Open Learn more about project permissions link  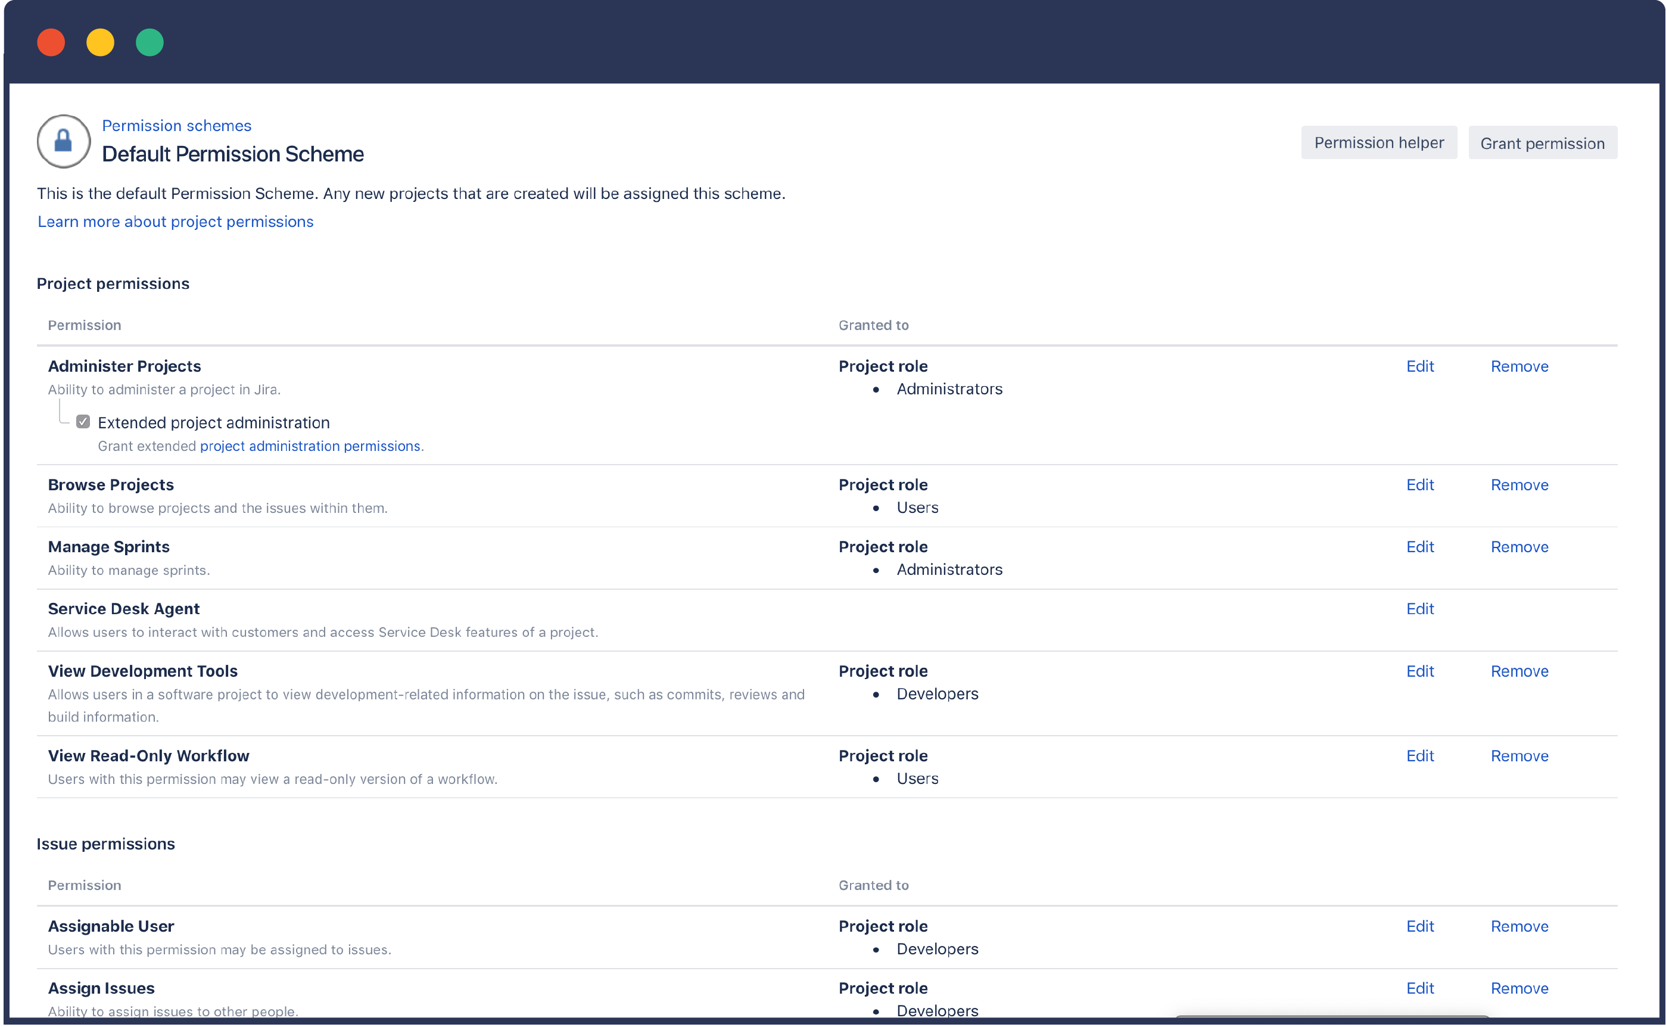click(175, 222)
